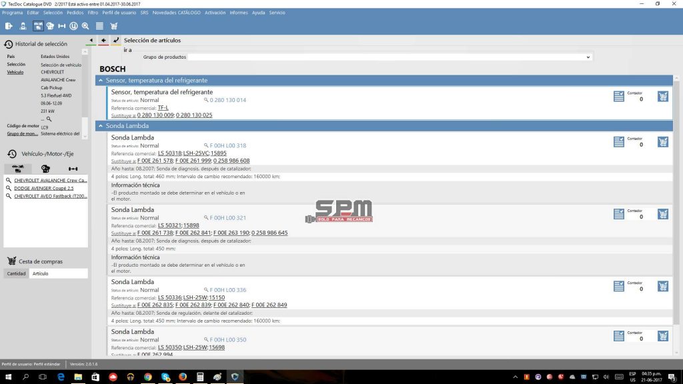Click the yellow-underlined return arrow button
Image resolution: width=683 pixels, height=384 pixels.
116,41
